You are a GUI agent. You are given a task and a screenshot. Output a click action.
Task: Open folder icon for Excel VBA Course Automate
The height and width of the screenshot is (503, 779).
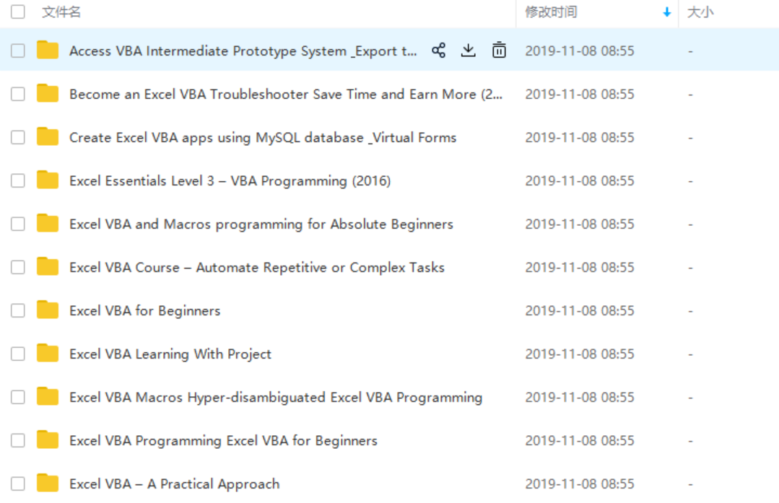tap(48, 266)
